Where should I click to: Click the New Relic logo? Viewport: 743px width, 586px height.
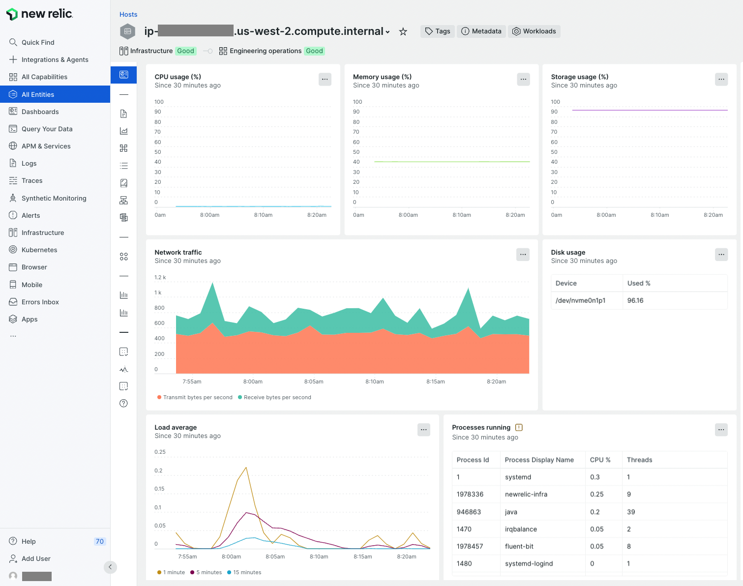[x=39, y=14]
